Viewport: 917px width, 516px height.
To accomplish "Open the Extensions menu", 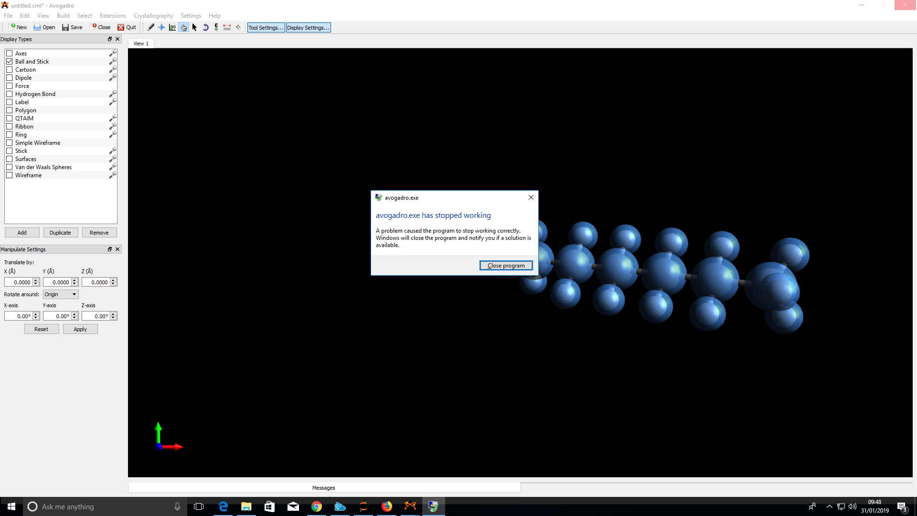I will pos(113,16).
